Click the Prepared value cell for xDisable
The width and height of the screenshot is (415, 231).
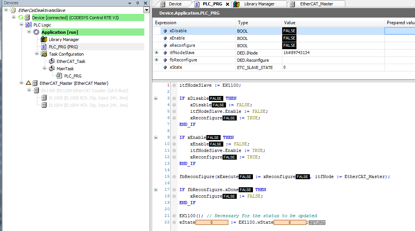pyautogui.click(x=400, y=31)
